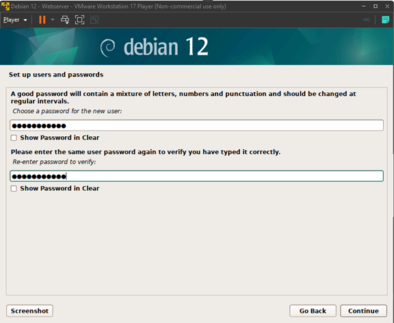Image resolution: width=394 pixels, height=323 pixels.
Task: Click the Screenshot button
Action: point(29,311)
